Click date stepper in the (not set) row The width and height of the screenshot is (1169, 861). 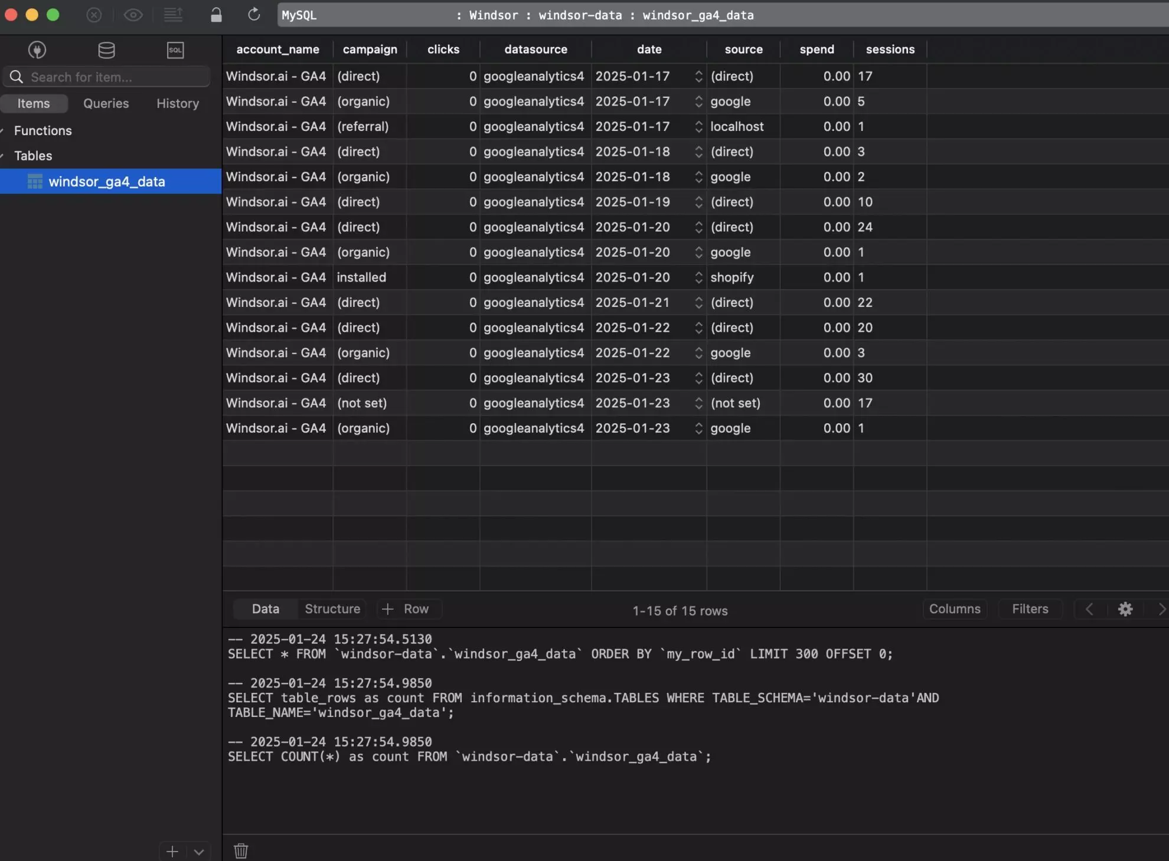698,403
